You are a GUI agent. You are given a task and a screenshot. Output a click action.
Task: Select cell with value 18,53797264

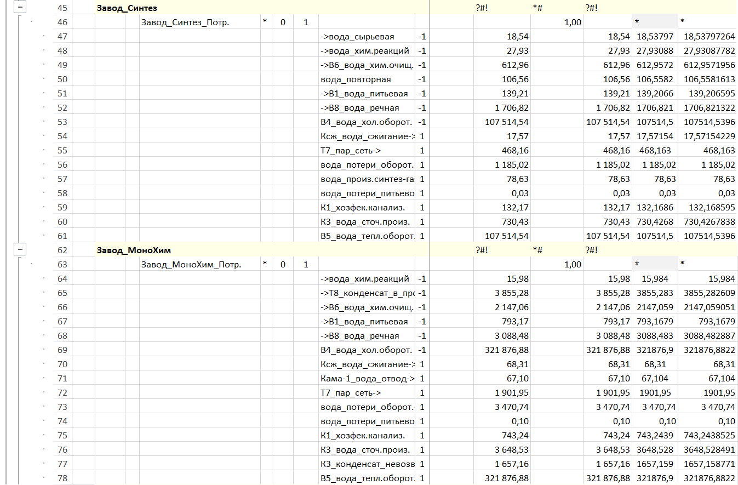coord(707,37)
